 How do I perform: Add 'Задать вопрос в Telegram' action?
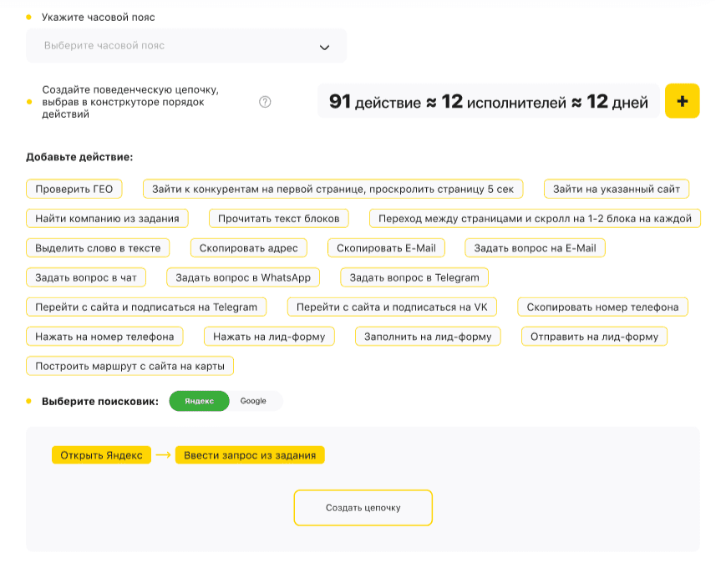click(x=414, y=277)
